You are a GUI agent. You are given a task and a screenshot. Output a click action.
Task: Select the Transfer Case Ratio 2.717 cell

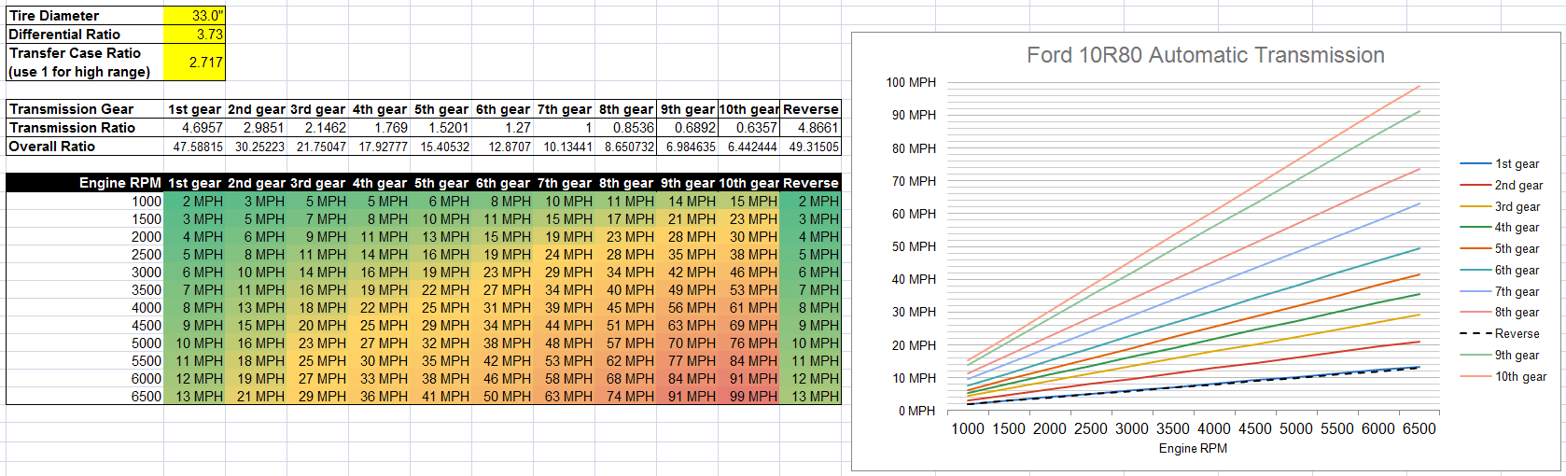(194, 63)
